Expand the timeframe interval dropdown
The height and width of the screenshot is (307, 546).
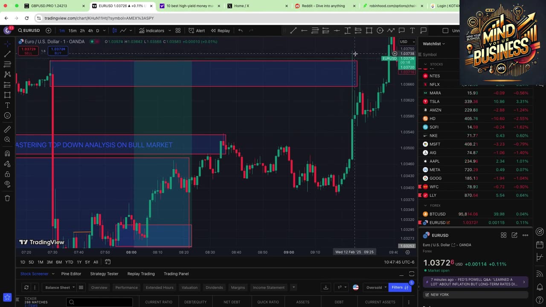click(104, 31)
